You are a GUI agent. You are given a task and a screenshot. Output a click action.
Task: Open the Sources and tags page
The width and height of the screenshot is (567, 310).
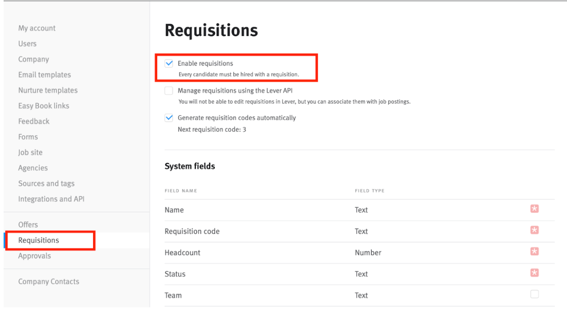46,183
